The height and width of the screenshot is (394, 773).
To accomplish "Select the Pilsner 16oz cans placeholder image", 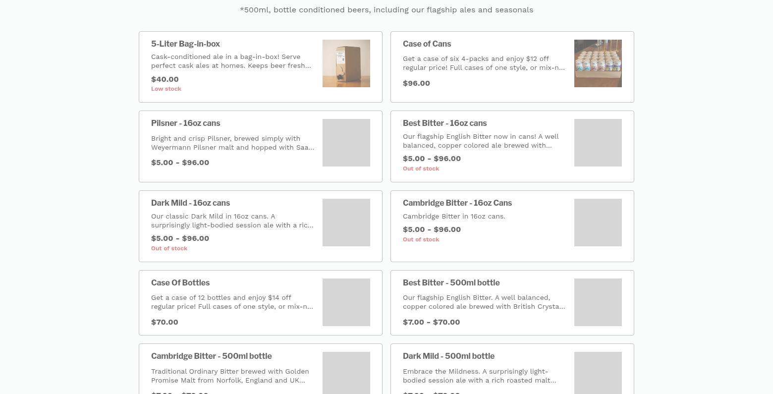I will [x=346, y=143].
